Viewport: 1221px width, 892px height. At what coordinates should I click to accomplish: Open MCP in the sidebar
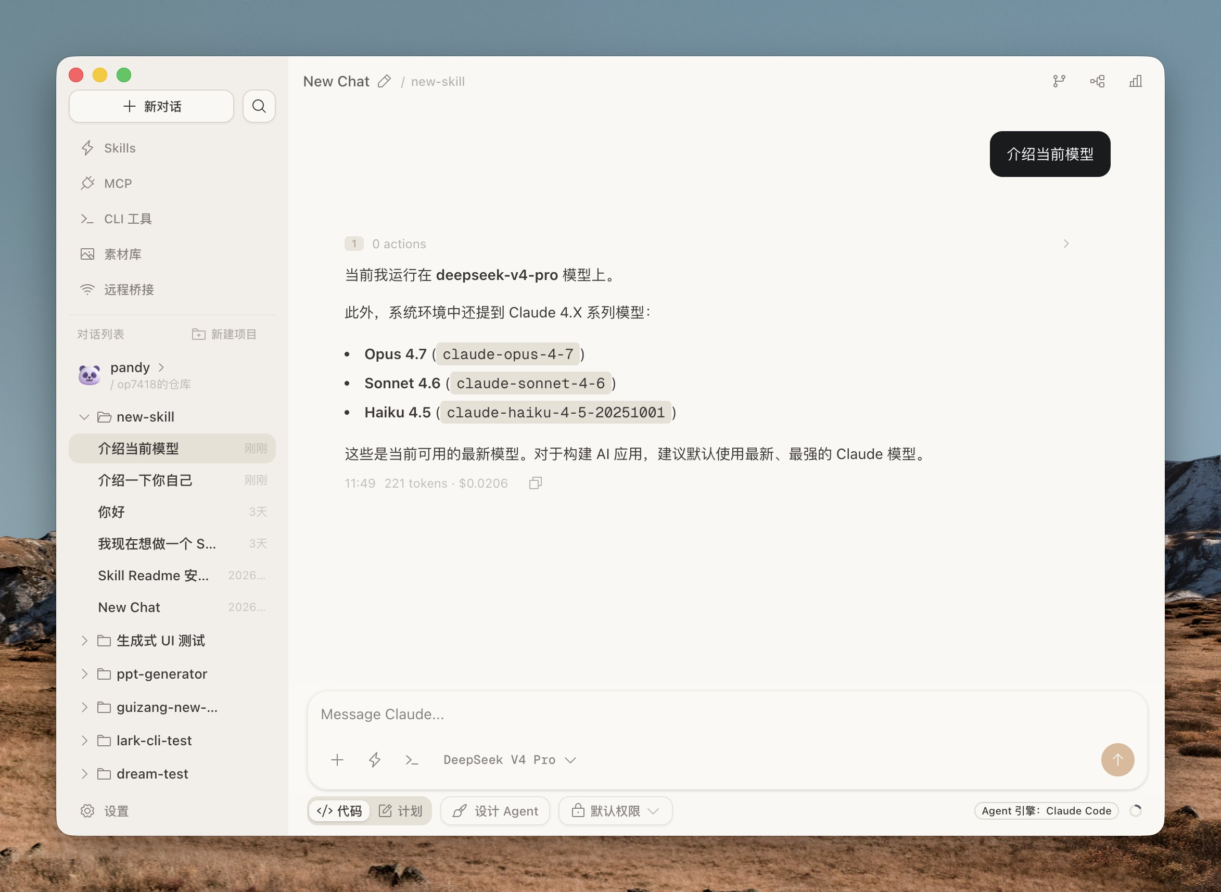click(117, 184)
